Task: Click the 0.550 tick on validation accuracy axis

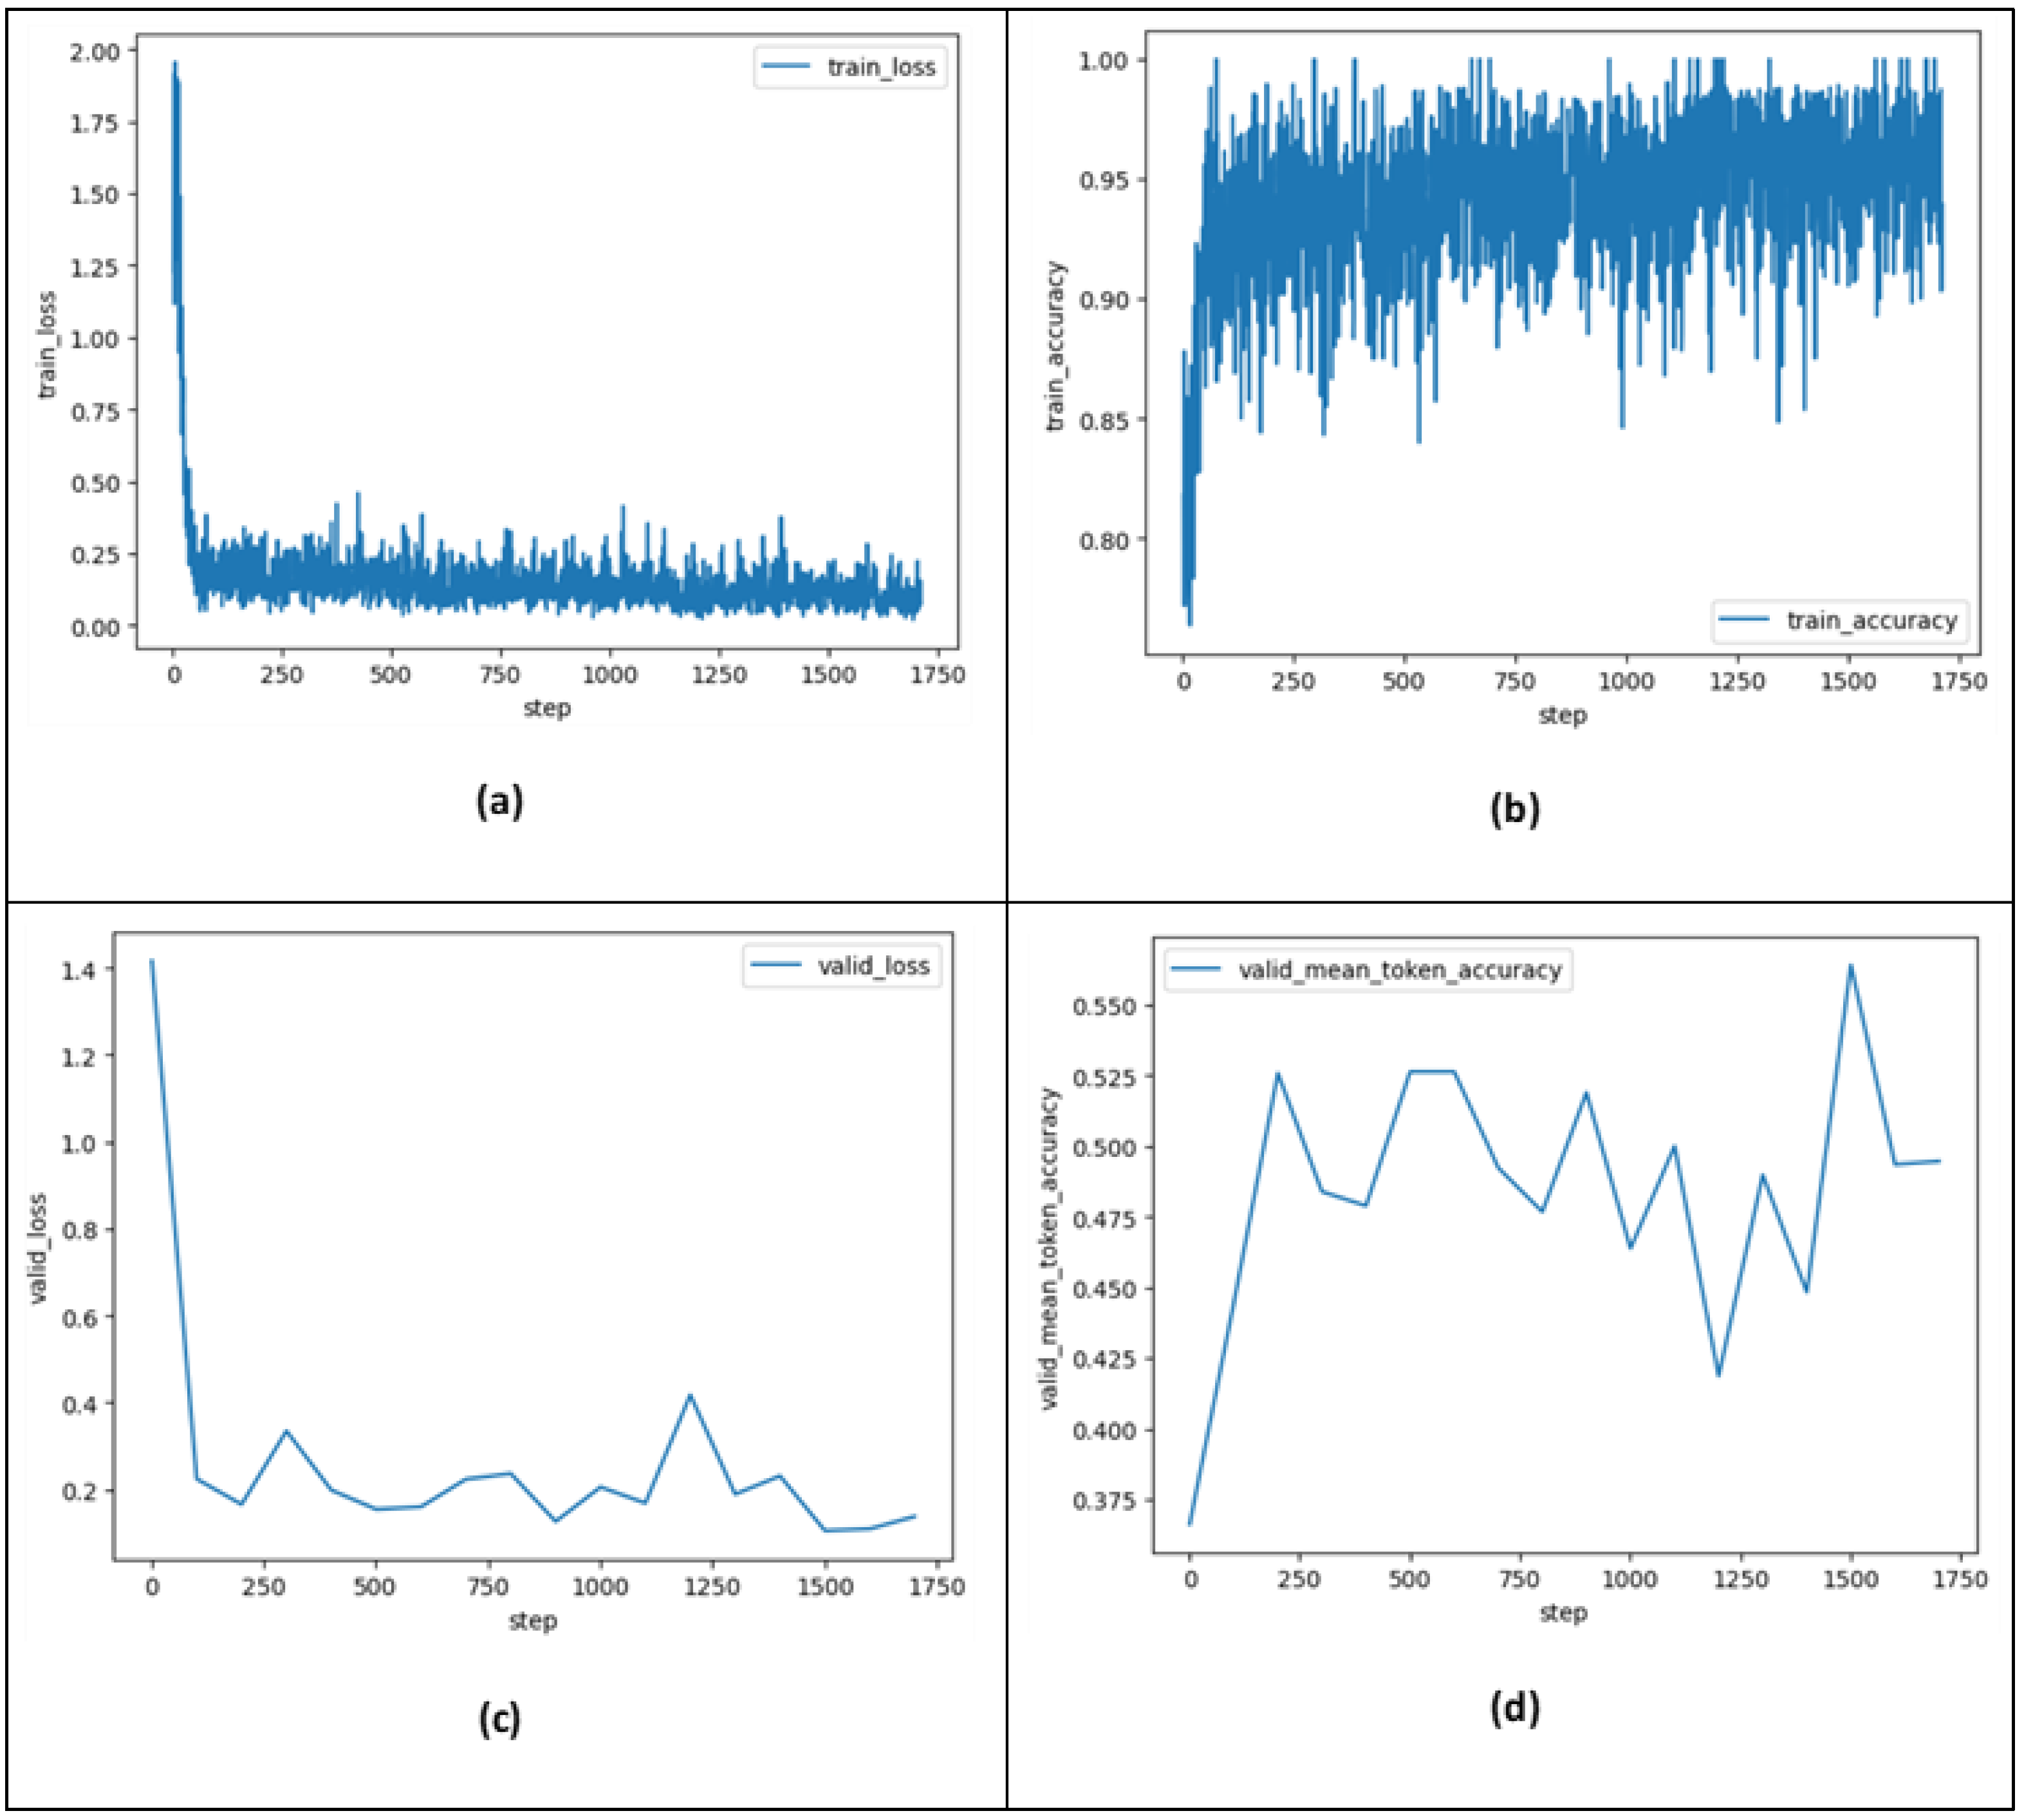Action: pos(1104,1006)
